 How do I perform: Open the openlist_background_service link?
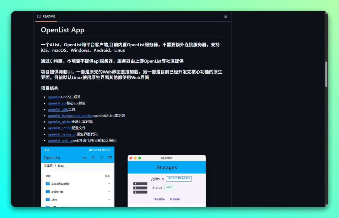click(x=70, y=116)
